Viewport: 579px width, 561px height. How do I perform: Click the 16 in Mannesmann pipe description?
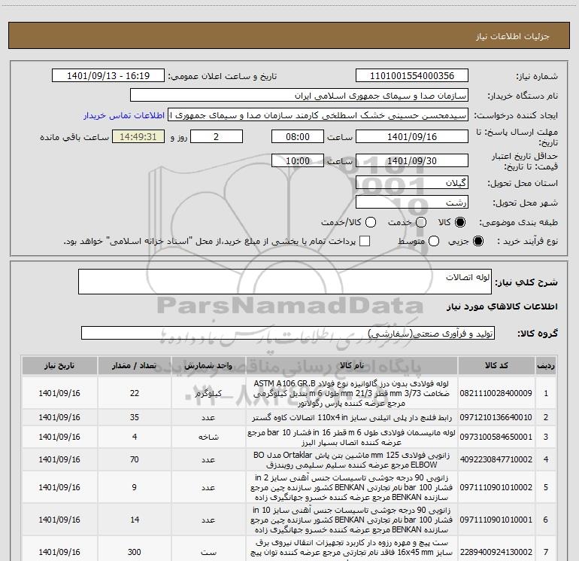coord(352,437)
